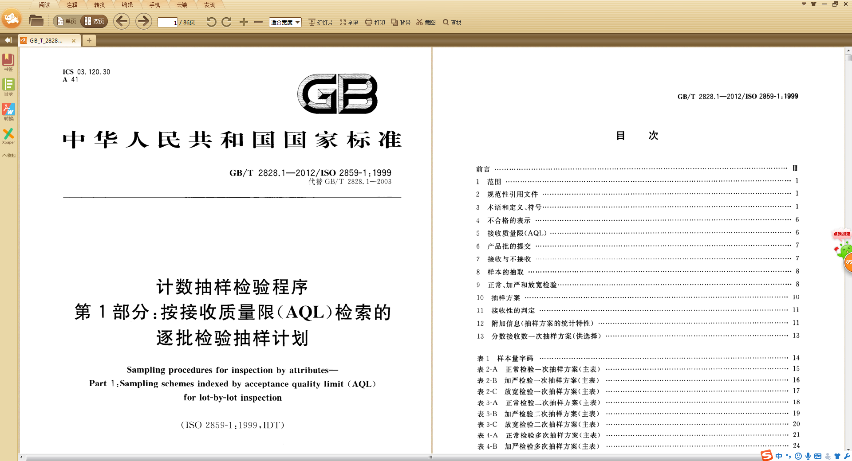Toggle 全屏 fullscreen mode
The image size is (852, 461).
(349, 23)
